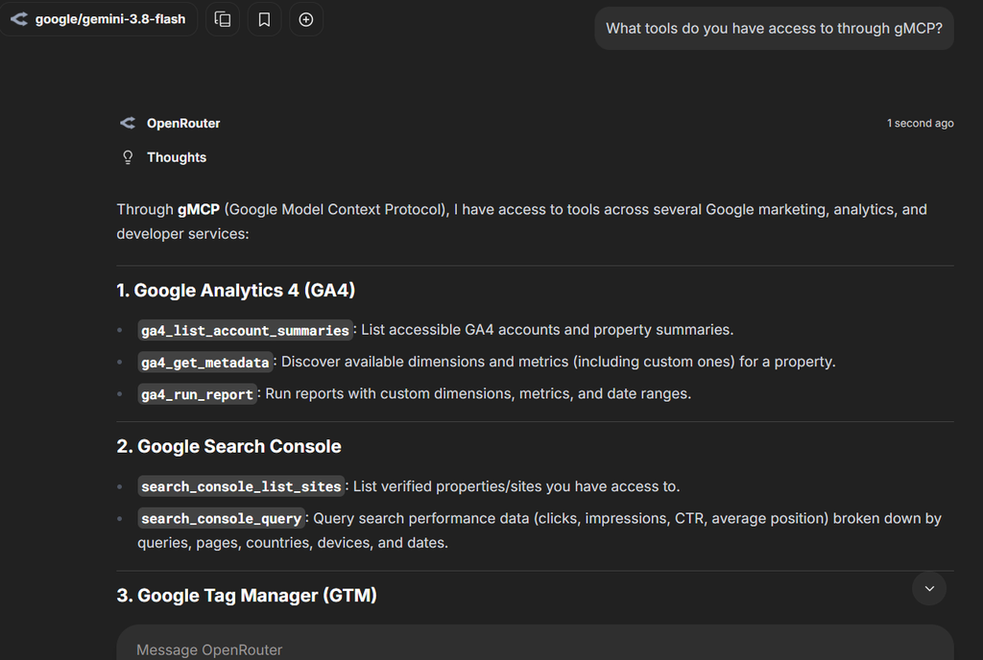983x660 pixels.
Task: Select the ga4_get_metadata code label
Action: (205, 362)
